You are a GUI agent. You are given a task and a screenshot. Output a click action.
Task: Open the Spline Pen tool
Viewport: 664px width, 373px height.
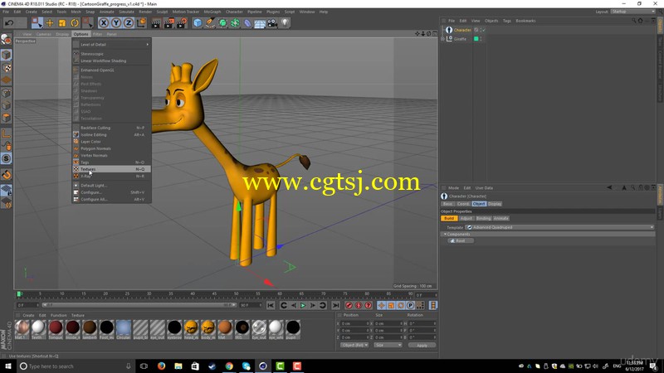(210, 23)
